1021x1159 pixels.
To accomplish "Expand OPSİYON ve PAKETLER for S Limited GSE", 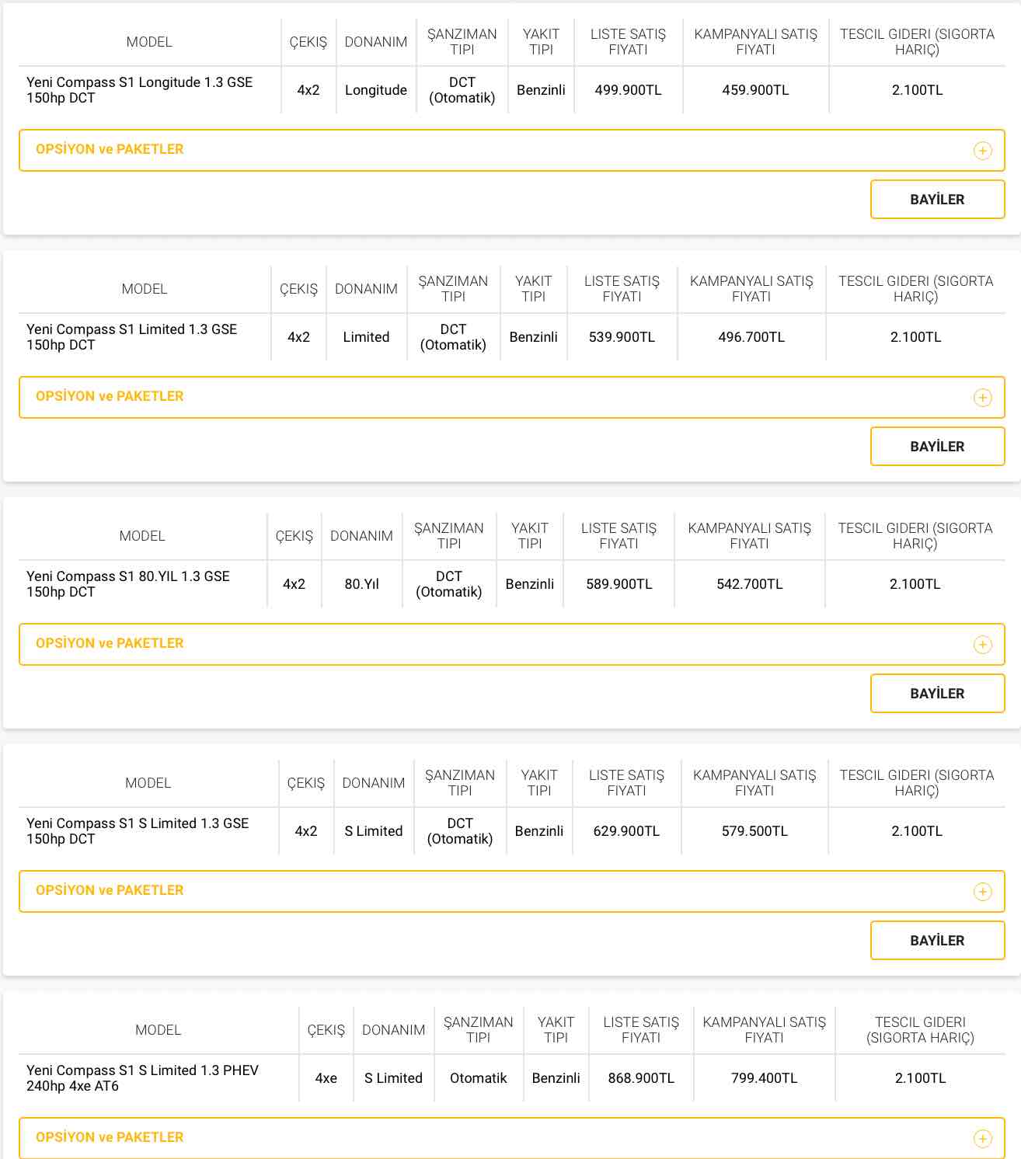I will 511,891.
